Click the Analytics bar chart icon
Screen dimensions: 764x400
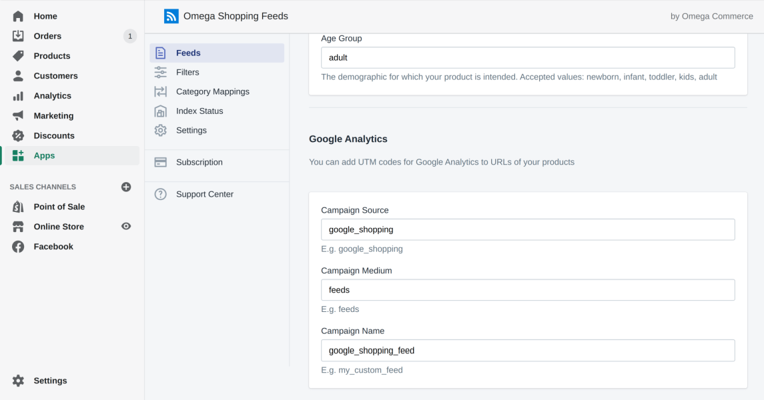[18, 96]
